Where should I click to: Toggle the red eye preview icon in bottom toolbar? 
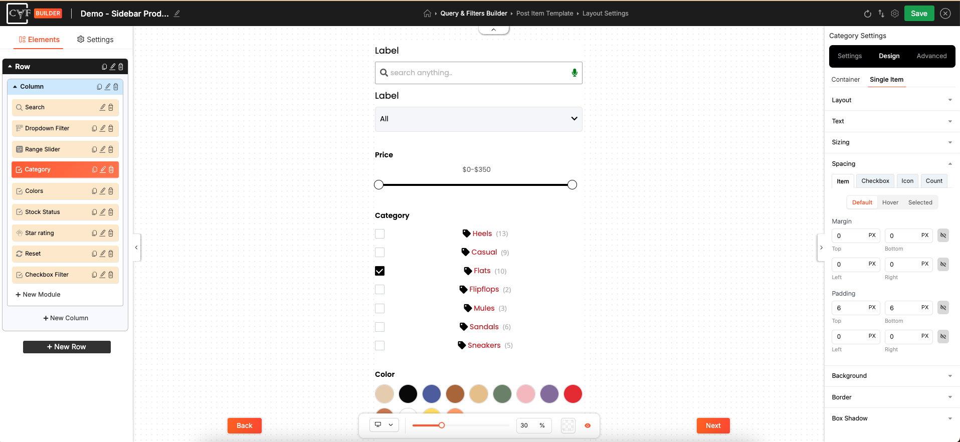pyautogui.click(x=588, y=425)
